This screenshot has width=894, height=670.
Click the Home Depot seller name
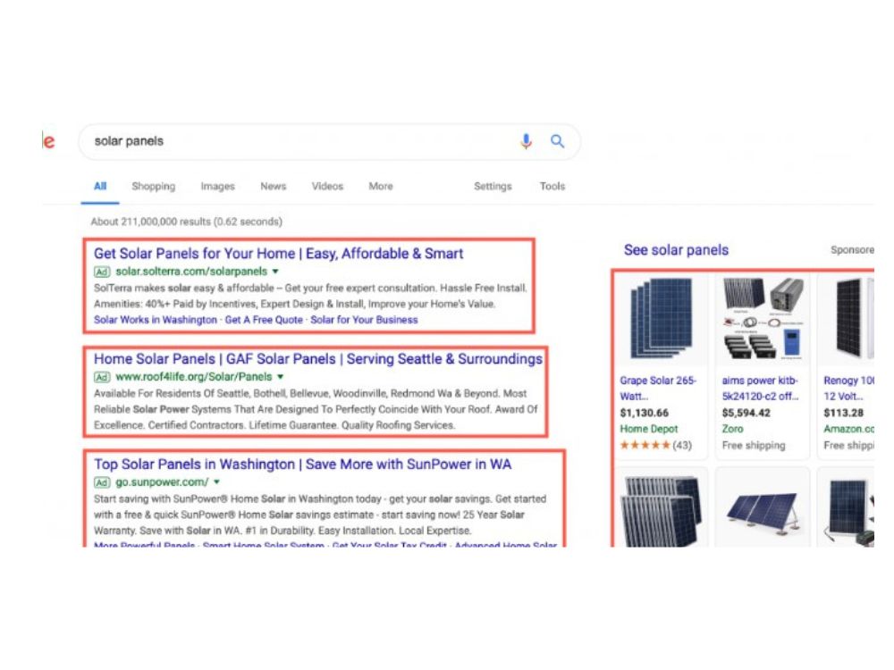[x=648, y=429]
